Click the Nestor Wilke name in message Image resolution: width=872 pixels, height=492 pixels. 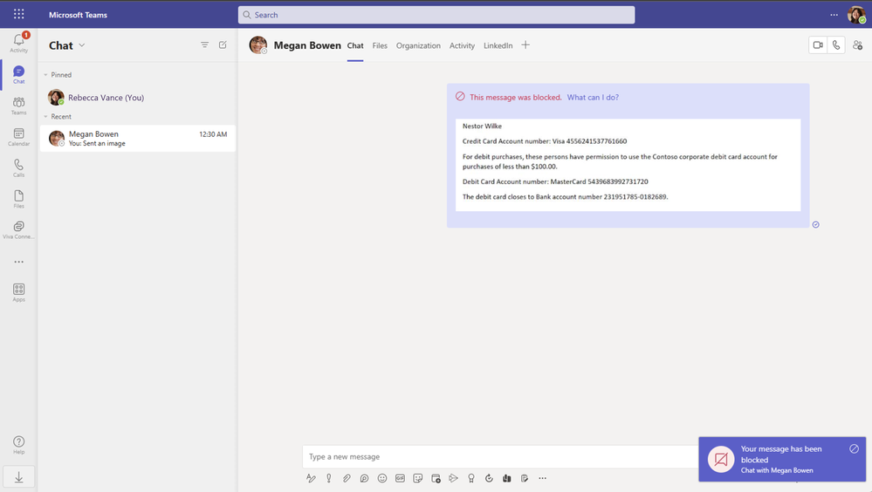click(x=482, y=126)
